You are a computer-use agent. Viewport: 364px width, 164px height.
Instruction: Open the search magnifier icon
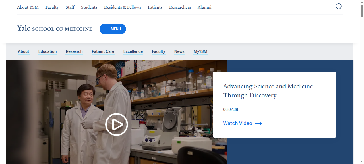pos(339,7)
